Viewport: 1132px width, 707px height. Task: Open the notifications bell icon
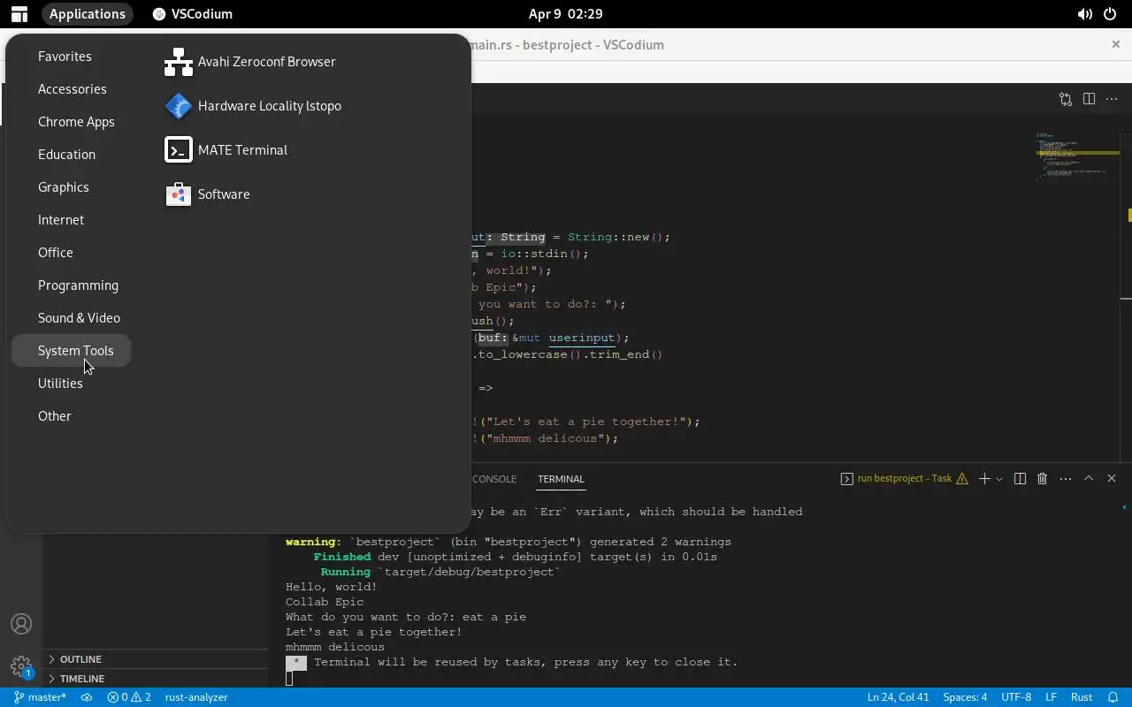(x=1113, y=697)
